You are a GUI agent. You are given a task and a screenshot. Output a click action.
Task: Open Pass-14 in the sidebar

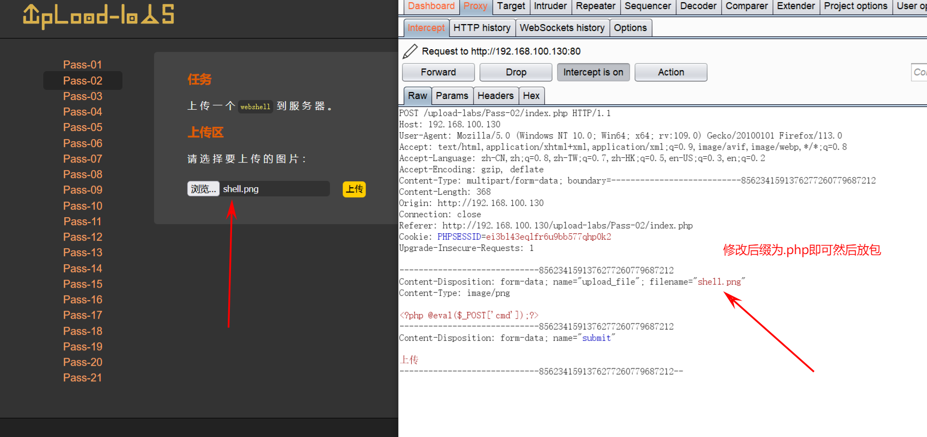coord(82,269)
